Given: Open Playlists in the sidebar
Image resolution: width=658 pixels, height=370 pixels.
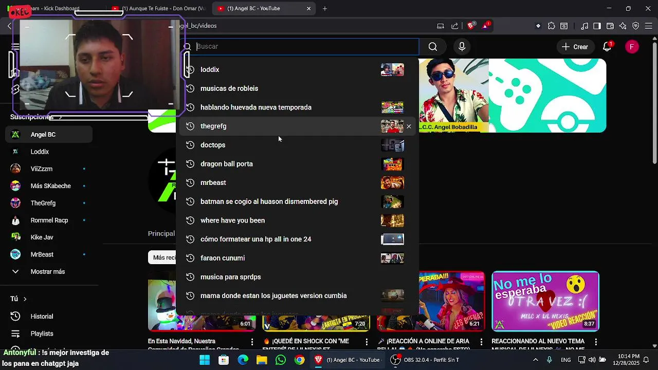Looking at the screenshot, I should [42, 334].
